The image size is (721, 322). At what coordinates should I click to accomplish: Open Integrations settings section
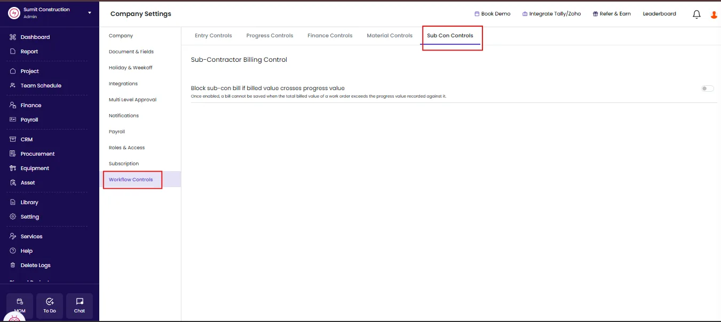coord(123,84)
